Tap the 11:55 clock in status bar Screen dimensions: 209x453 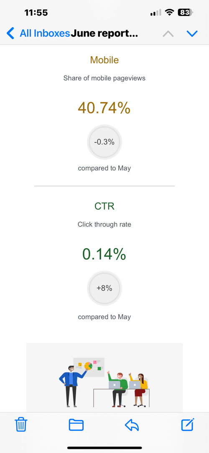click(36, 13)
